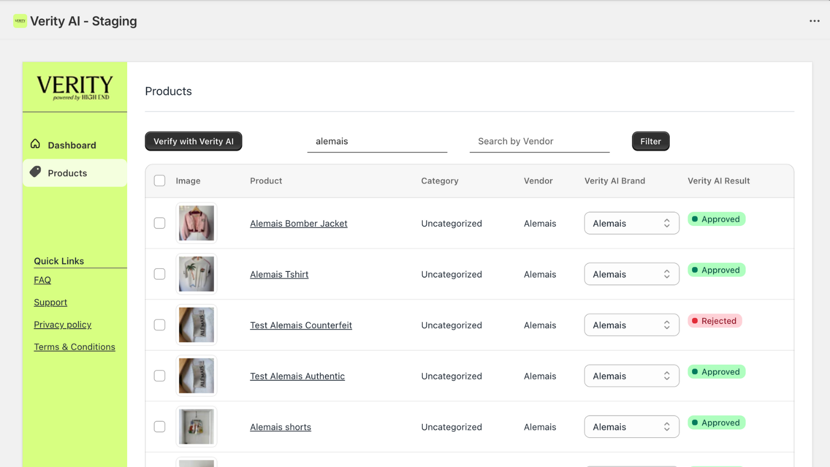Click the Approved badge for Alemais Bomber Jacket

716,219
